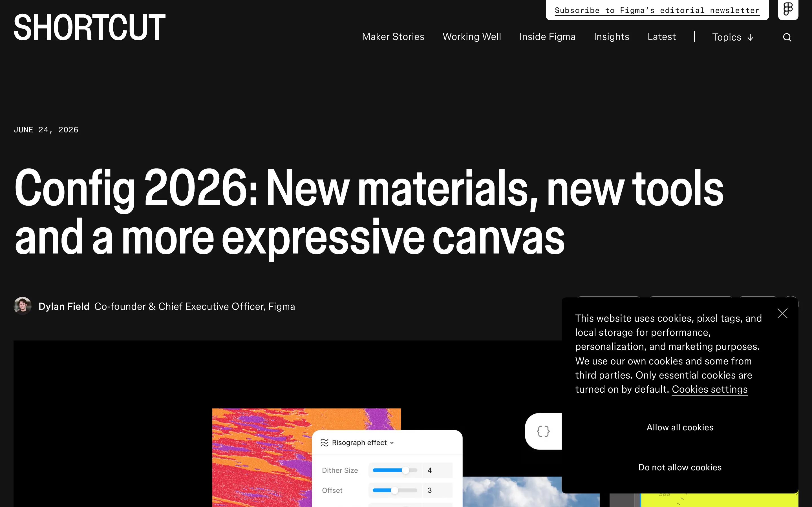Open the Maker Stories section
Viewport: 812px width, 507px height.
[393, 37]
